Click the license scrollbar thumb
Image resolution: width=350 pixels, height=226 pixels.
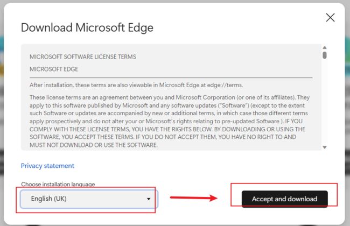click(325, 55)
